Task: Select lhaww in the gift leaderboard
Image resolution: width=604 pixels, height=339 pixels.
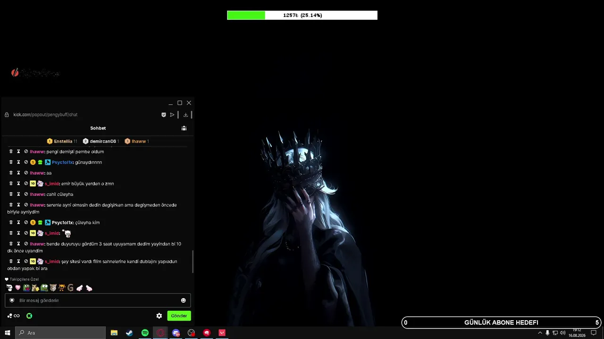Action: coord(137,141)
